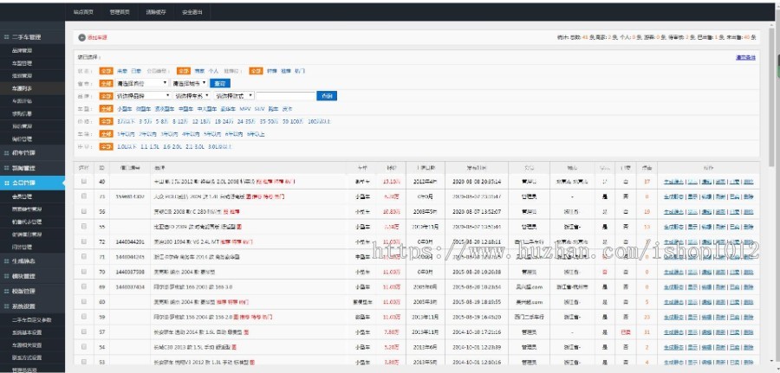Image resolution: width=780 pixels, height=373 pixels.
Task: Expand the city selection dropdown
Action: [190, 83]
